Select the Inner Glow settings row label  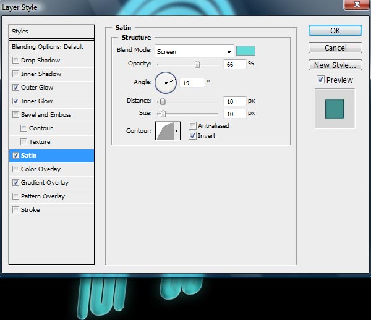pyautogui.click(x=36, y=101)
